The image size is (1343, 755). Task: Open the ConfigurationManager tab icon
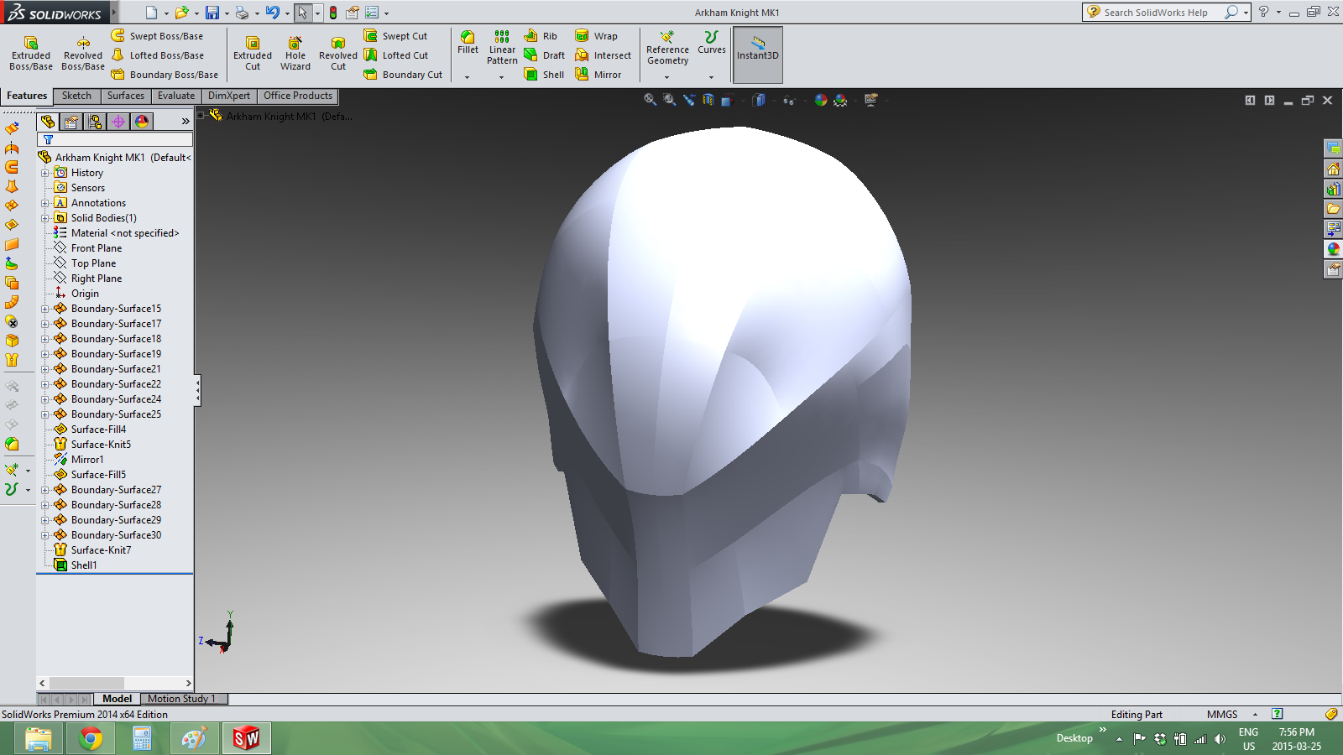(95, 122)
